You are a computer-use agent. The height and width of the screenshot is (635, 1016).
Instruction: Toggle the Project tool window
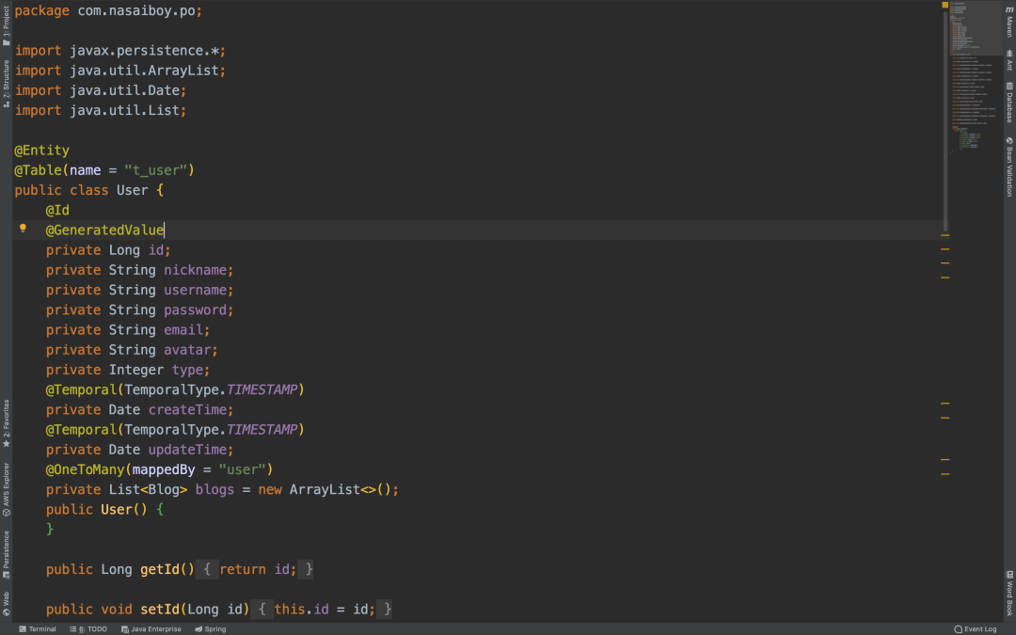click(x=5, y=19)
